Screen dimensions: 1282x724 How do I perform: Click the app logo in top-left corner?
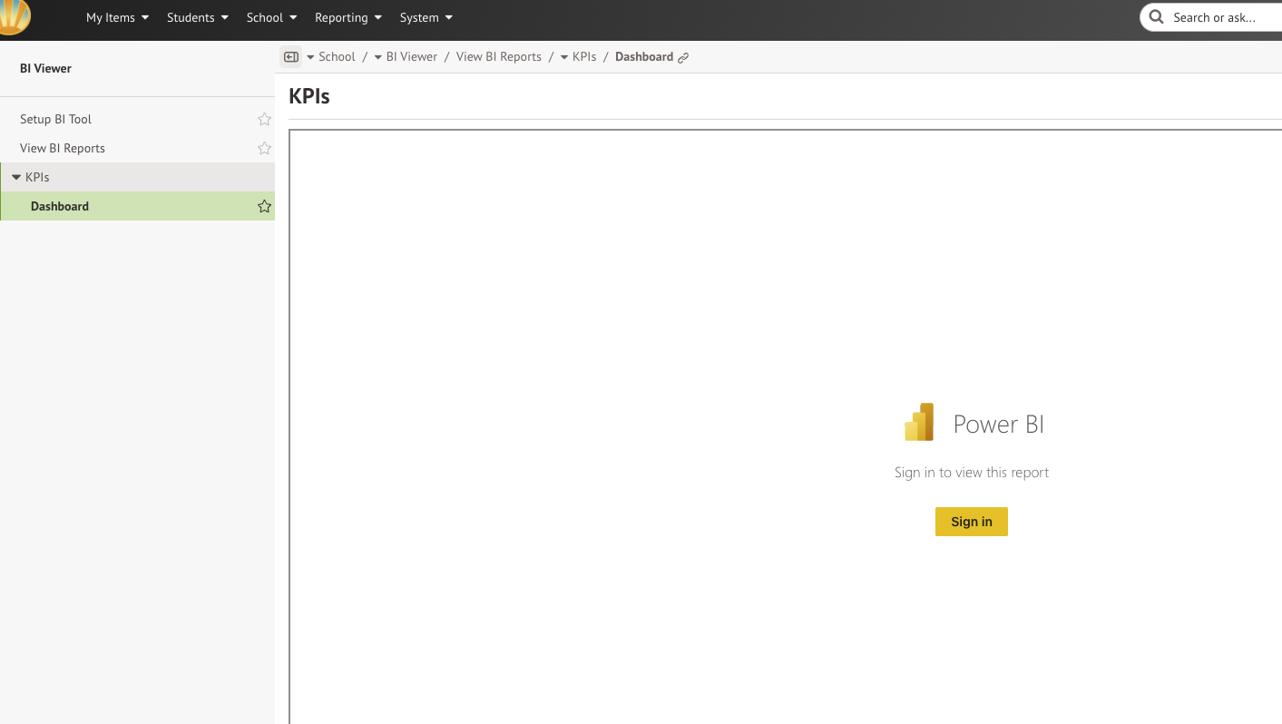tap(15, 16)
